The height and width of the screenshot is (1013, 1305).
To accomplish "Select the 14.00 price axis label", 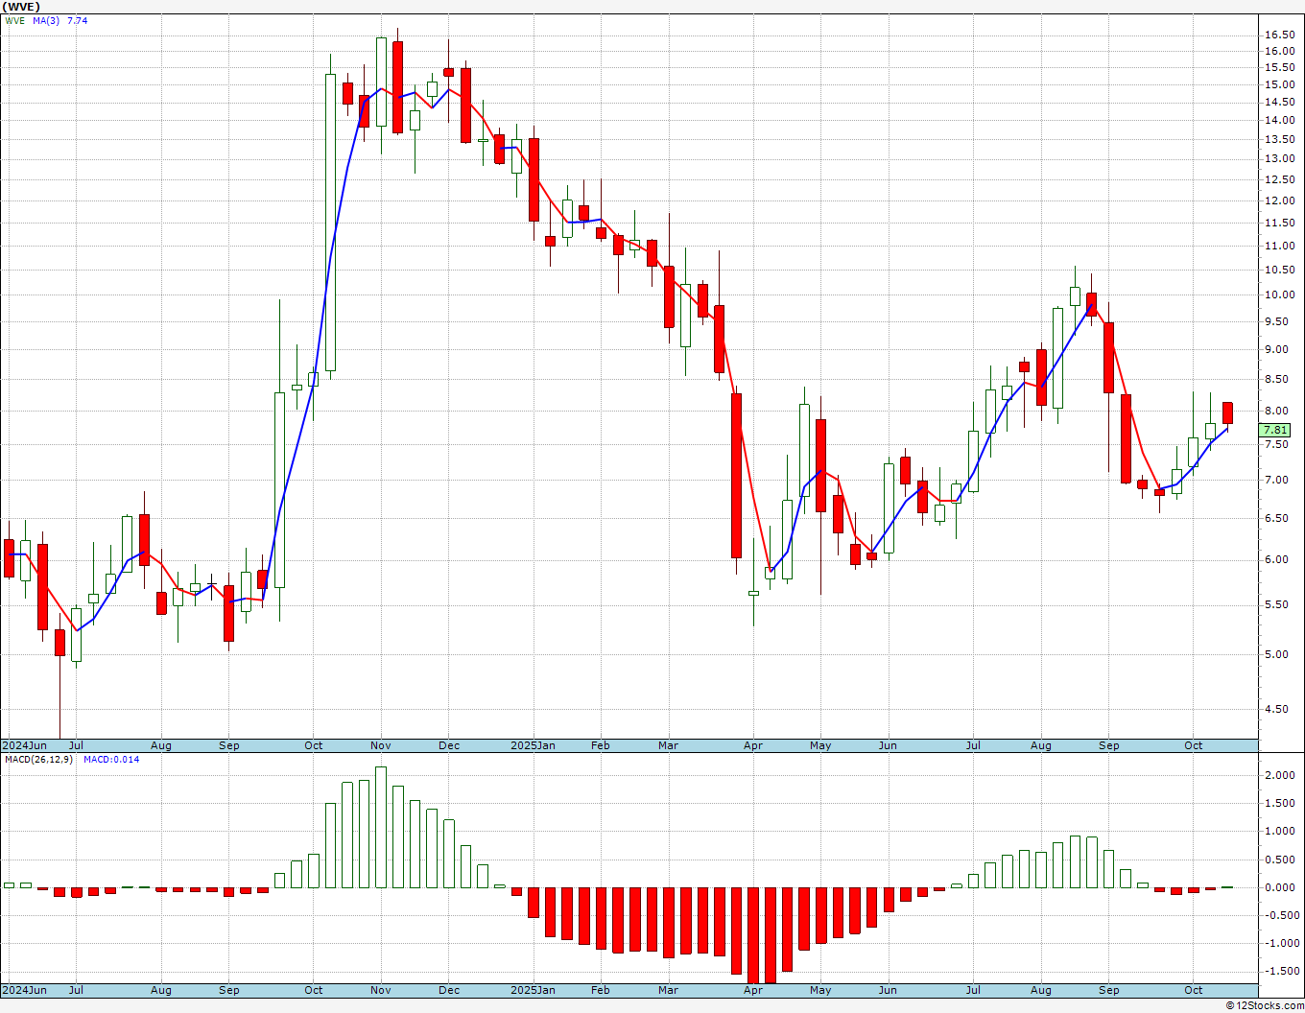I will click(1279, 121).
